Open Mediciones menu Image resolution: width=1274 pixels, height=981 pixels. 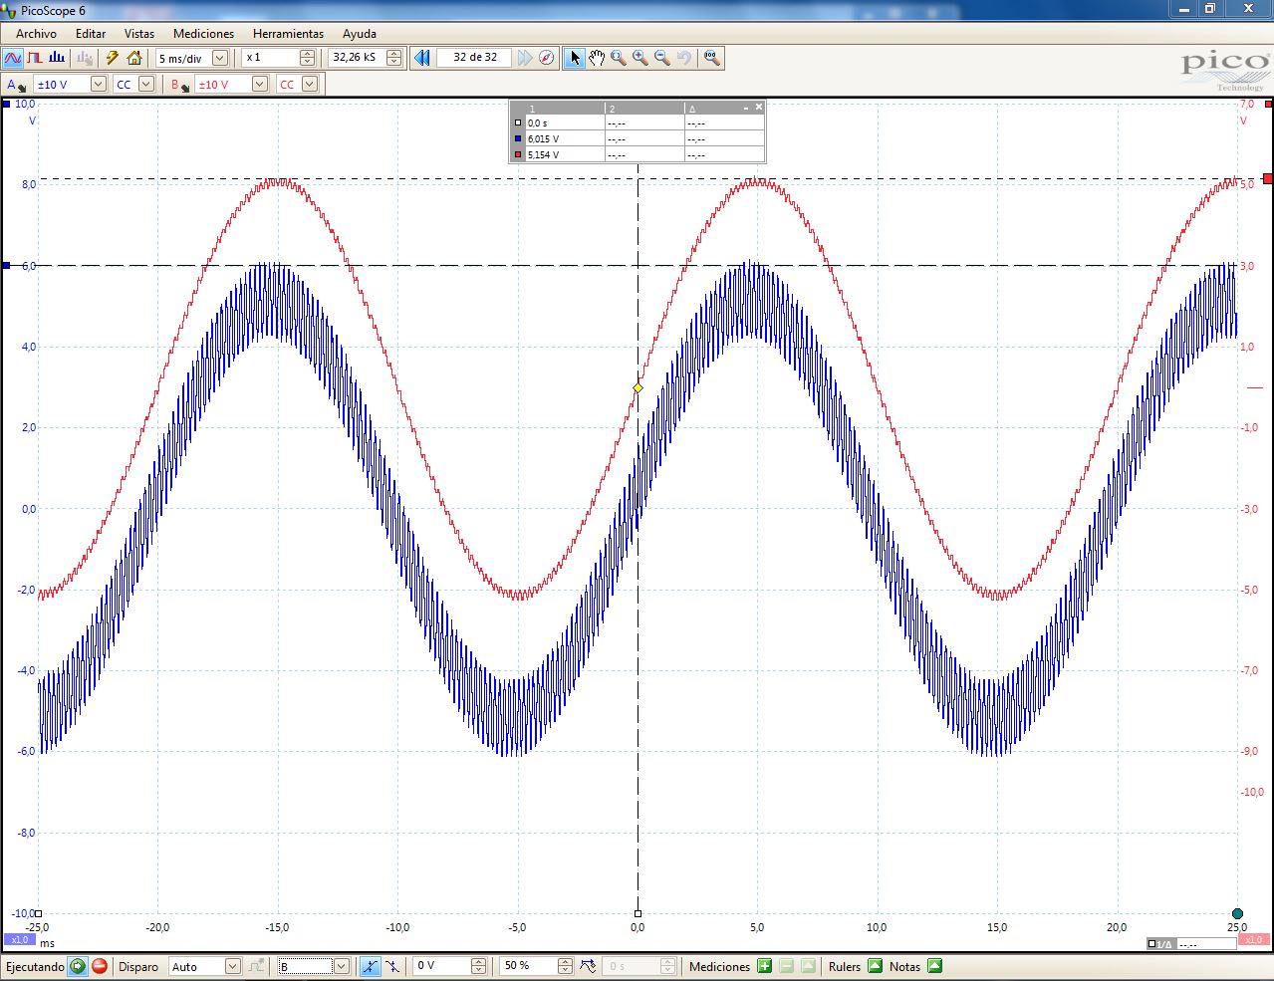(203, 33)
